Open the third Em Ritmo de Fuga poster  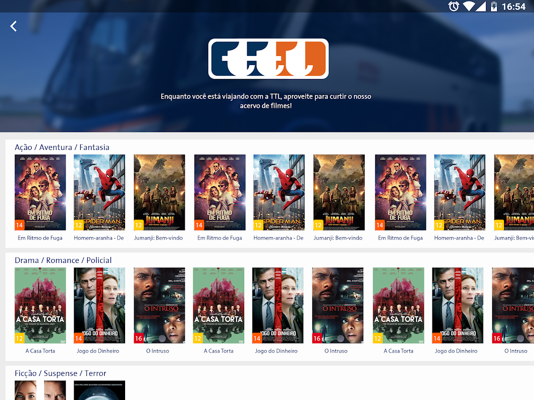pos(400,192)
